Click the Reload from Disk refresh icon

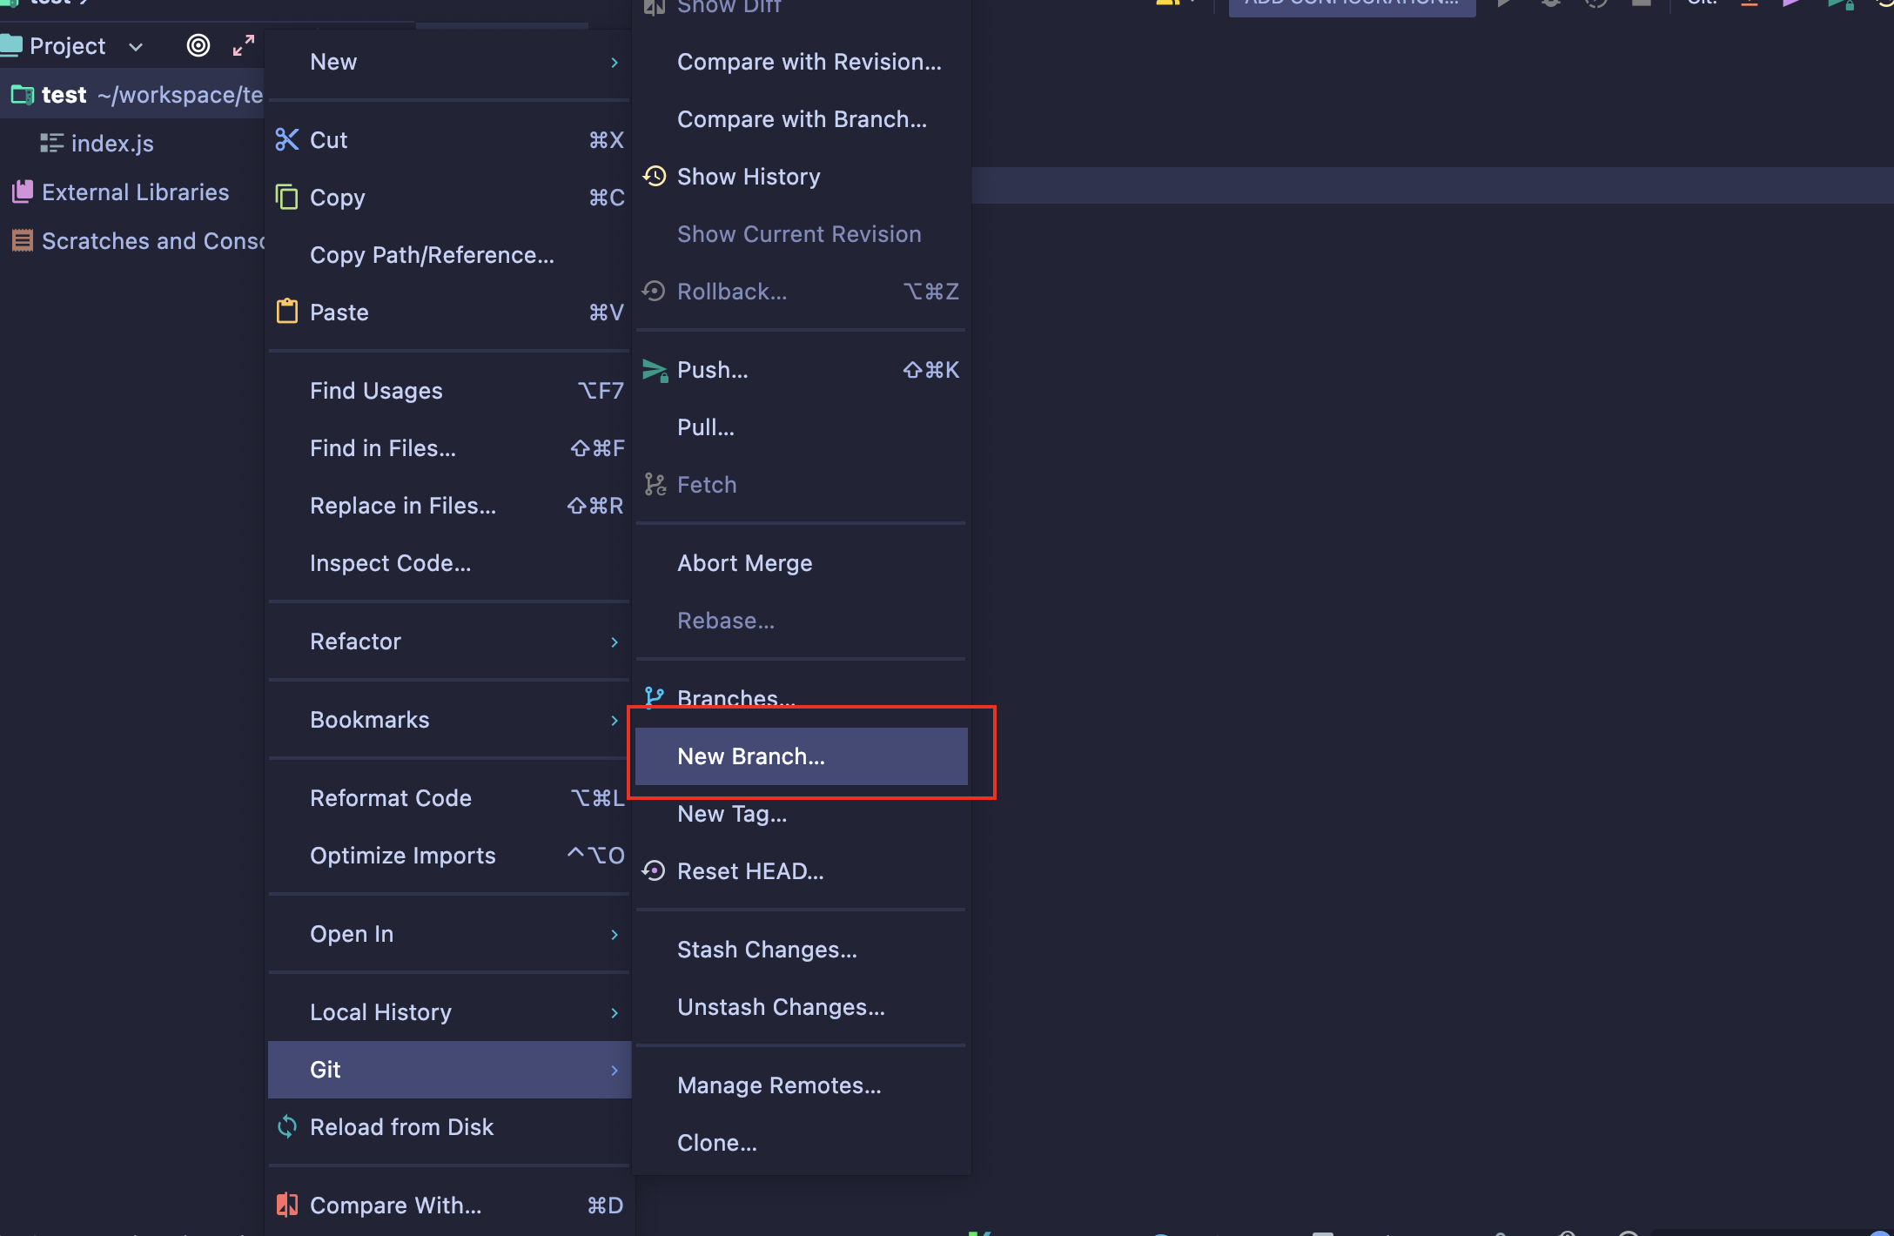[x=287, y=1126]
